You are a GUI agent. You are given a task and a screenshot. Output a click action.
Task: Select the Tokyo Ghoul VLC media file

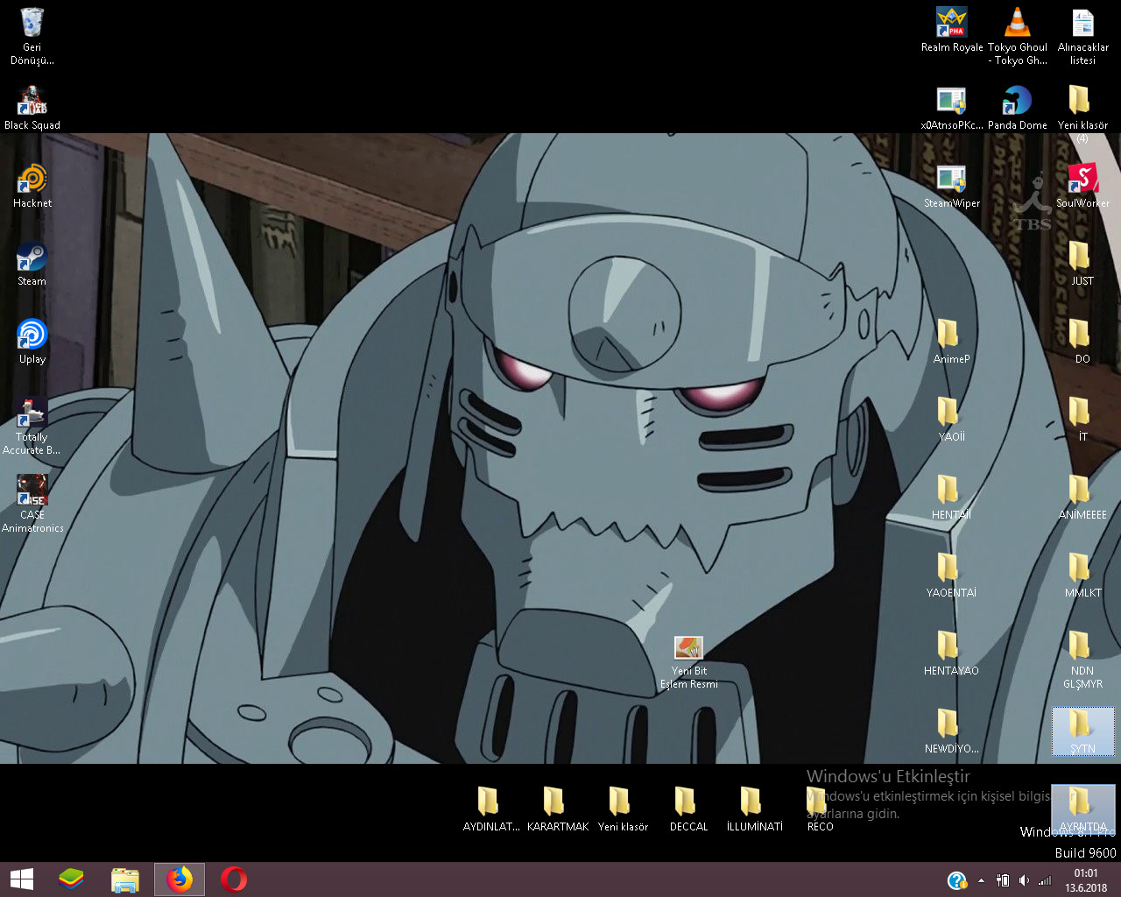1018,35
